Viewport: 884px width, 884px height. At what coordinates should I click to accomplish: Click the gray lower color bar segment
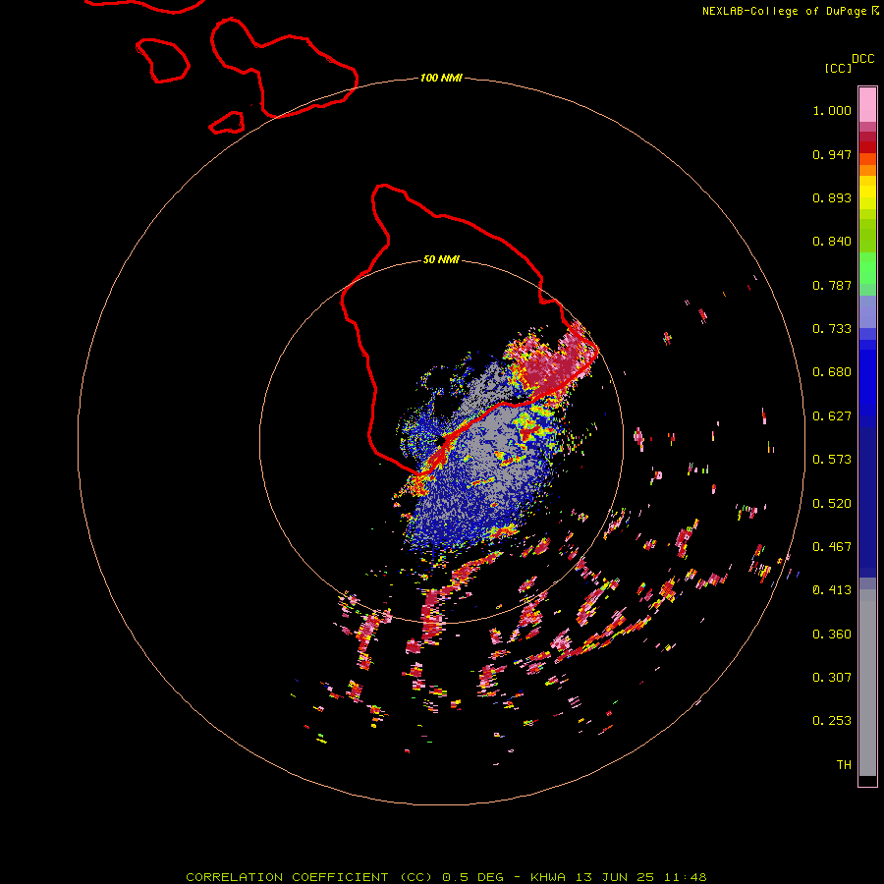pyautogui.click(x=867, y=683)
